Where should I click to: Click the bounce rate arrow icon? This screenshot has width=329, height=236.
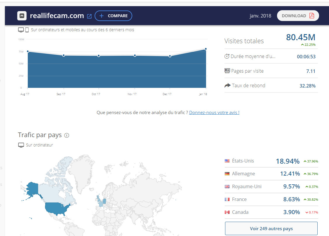click(227, 85)
